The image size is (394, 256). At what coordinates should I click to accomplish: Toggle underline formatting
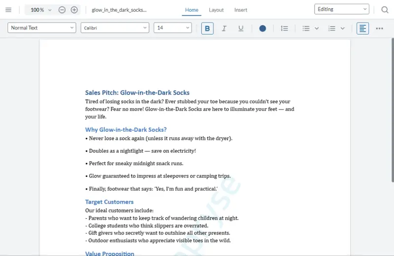pos(241,28)
